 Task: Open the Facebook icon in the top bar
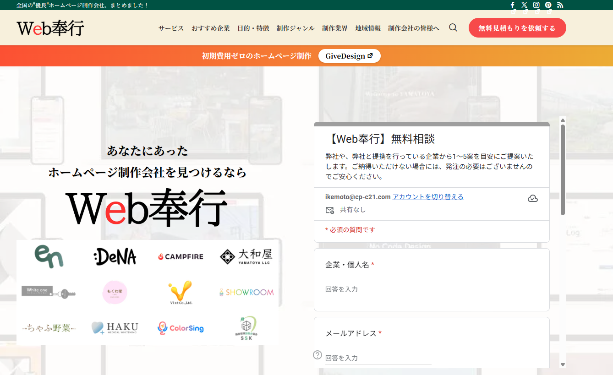coord(512,5)
